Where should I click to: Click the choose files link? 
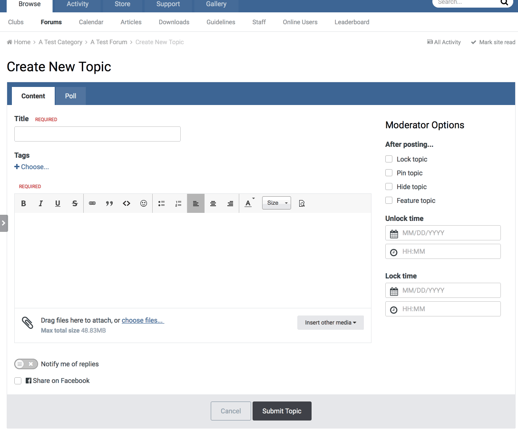coord(143,320)
